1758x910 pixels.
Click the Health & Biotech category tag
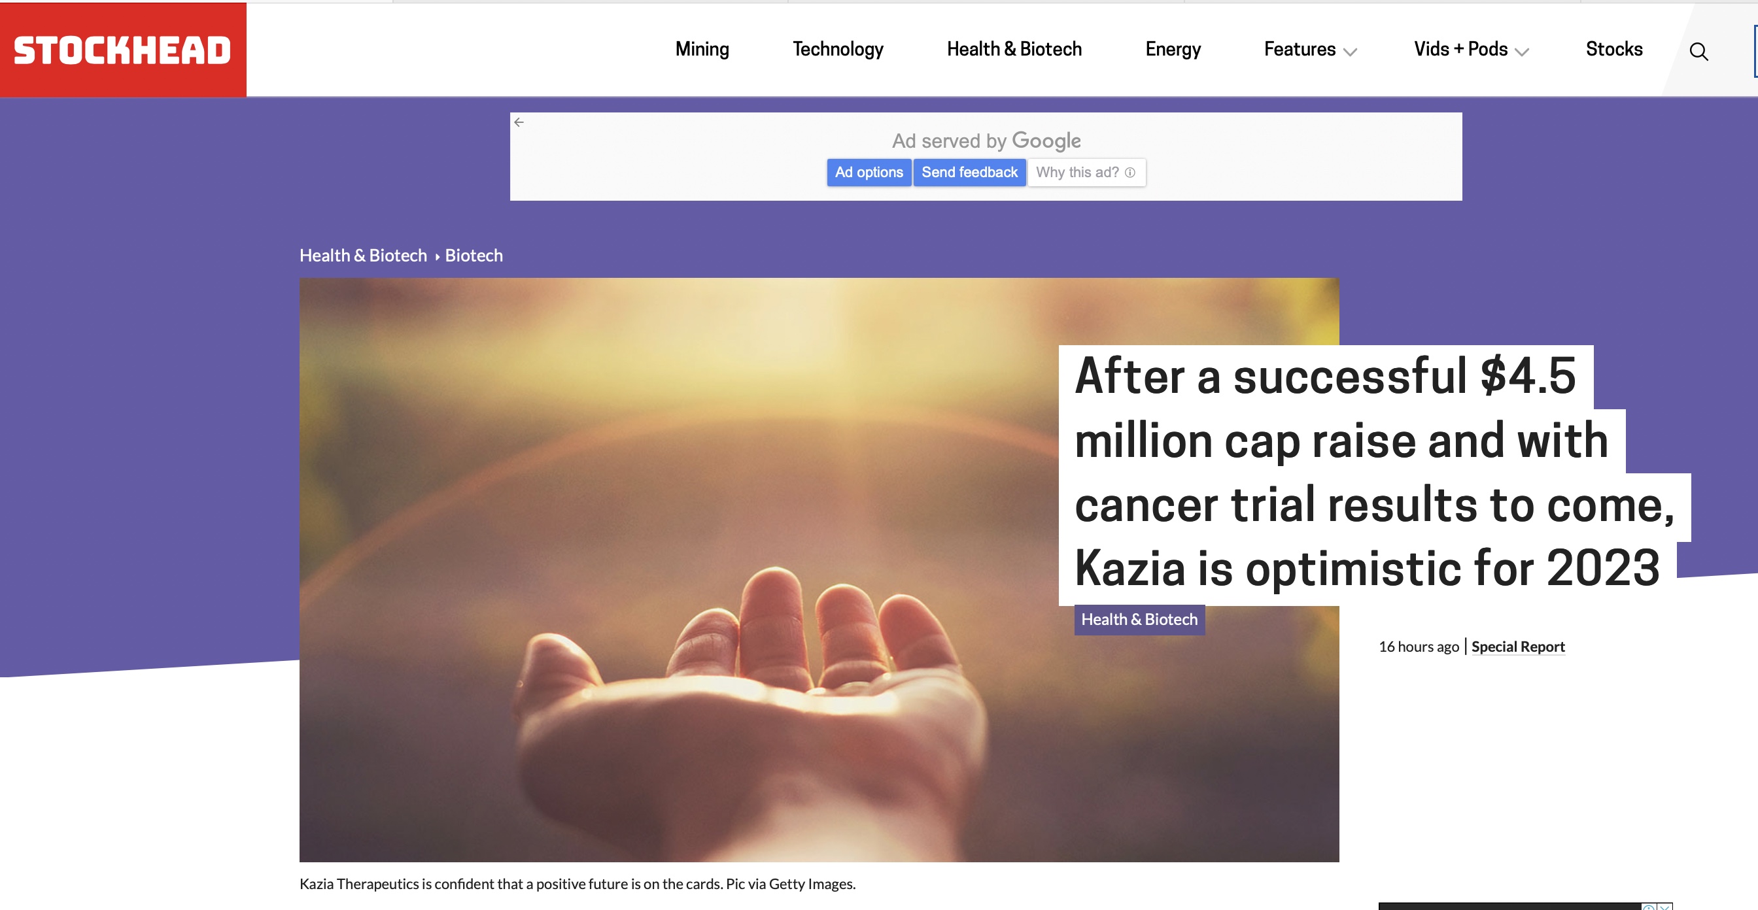[1139, 619]
